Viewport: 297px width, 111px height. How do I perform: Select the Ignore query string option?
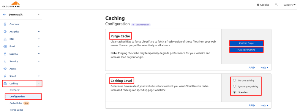coord(235,86)
